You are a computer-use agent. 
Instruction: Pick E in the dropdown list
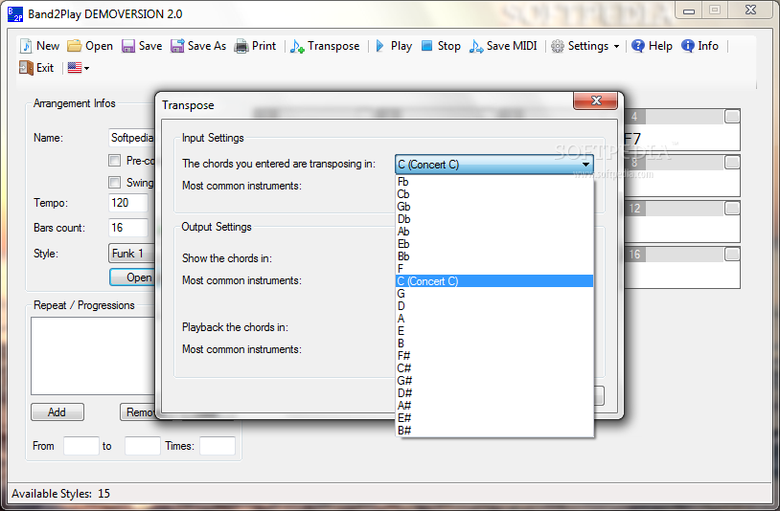[x=494, y=331]
